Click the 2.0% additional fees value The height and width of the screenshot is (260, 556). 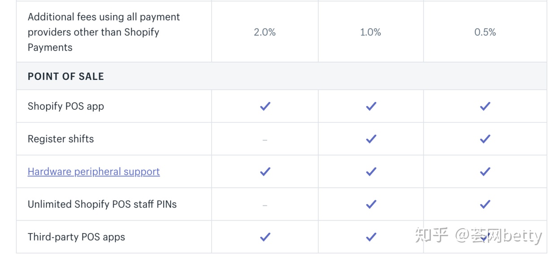click(265, 32)
